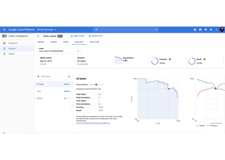Click the red precision point on threshold chart
Image resolution: width=225 pixels, height=160 pixels.
[x=216, y=89]
